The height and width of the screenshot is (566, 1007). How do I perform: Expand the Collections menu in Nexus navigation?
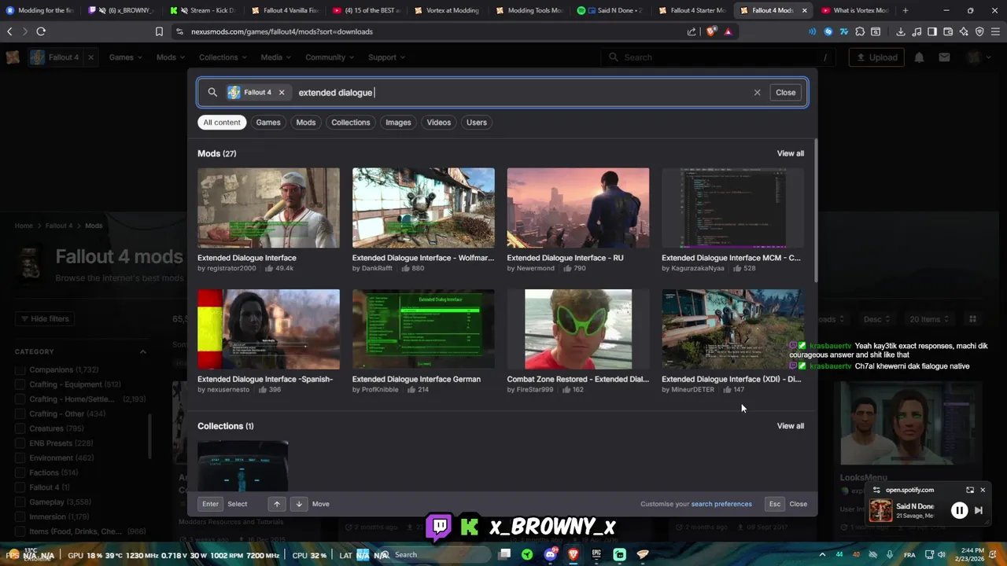(x=223, y=57)
